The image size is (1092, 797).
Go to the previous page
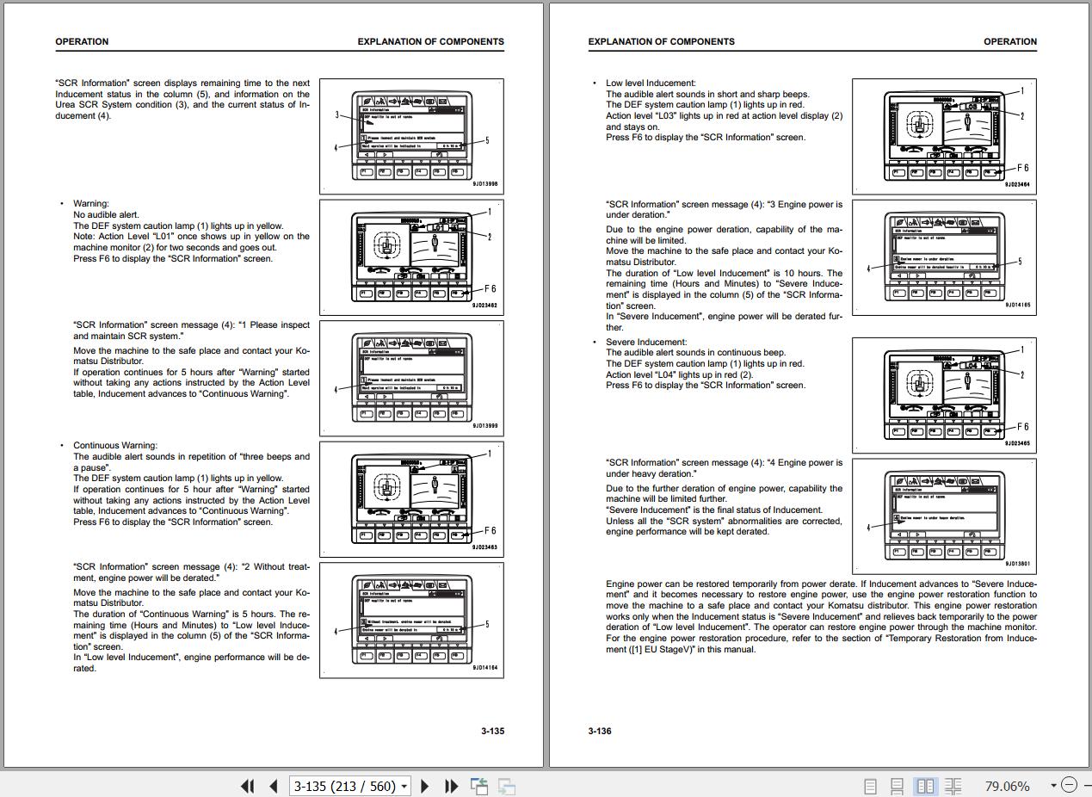274,786
